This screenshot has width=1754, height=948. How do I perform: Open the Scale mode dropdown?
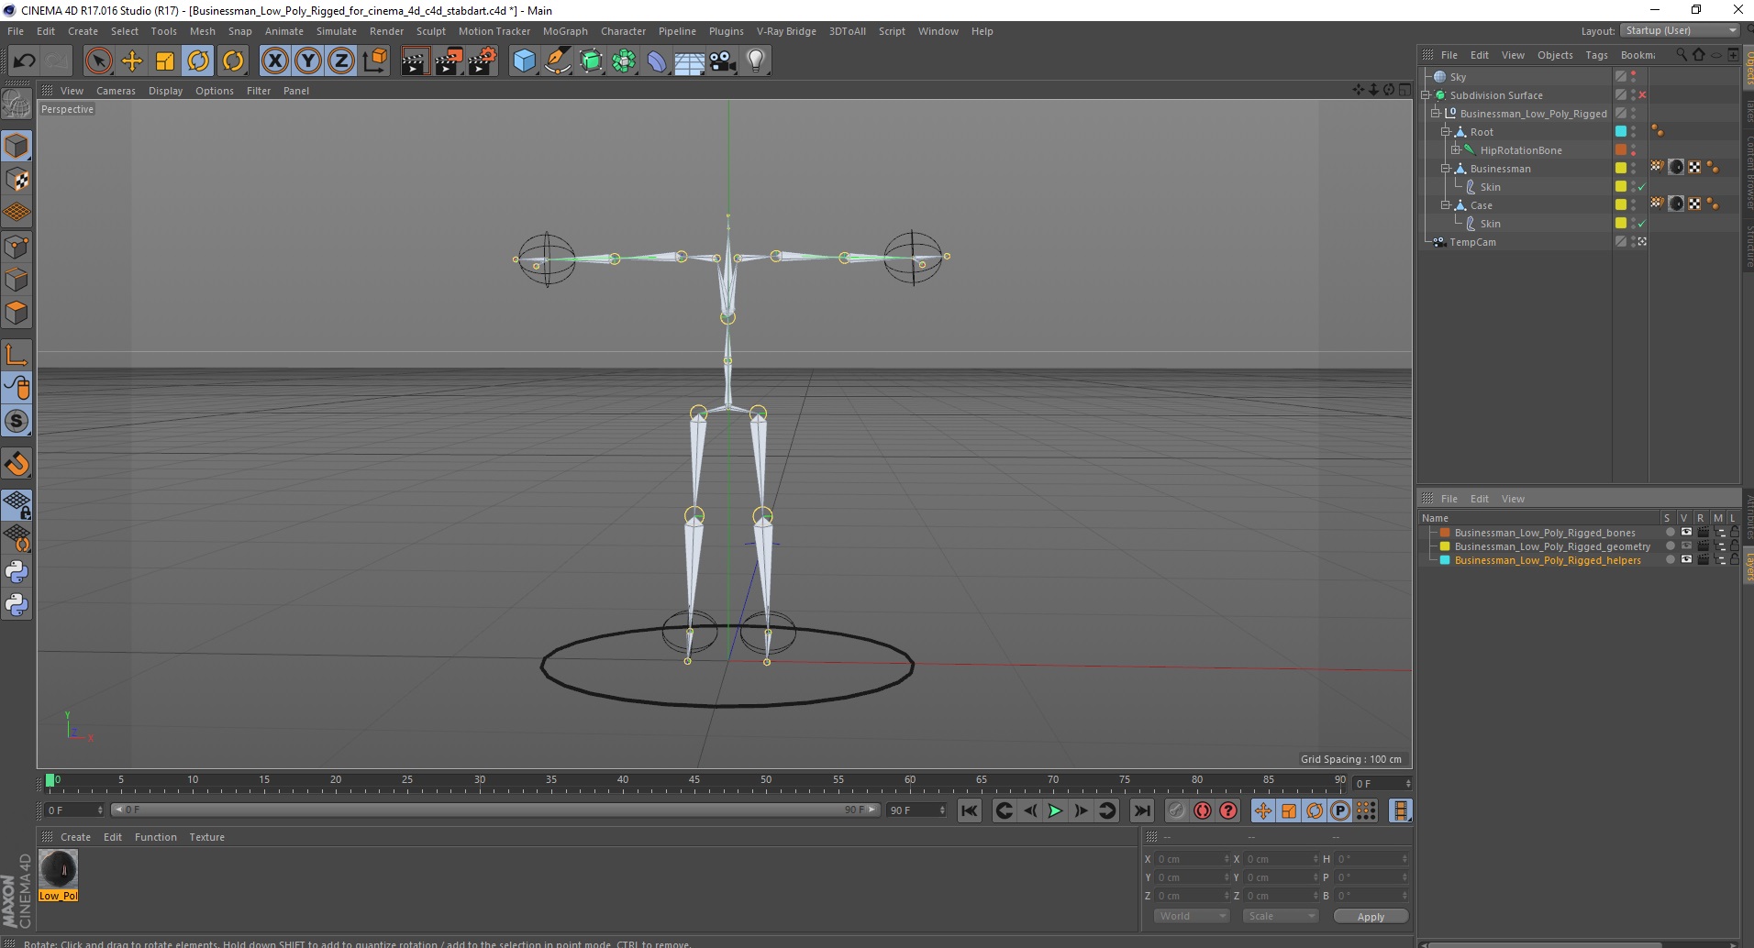pyautogui.click(x=1280, y=916)
